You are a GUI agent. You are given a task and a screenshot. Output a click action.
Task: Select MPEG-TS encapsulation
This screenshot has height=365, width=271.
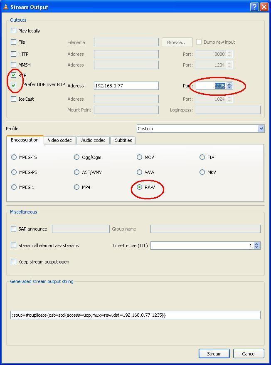coord(14,157)
